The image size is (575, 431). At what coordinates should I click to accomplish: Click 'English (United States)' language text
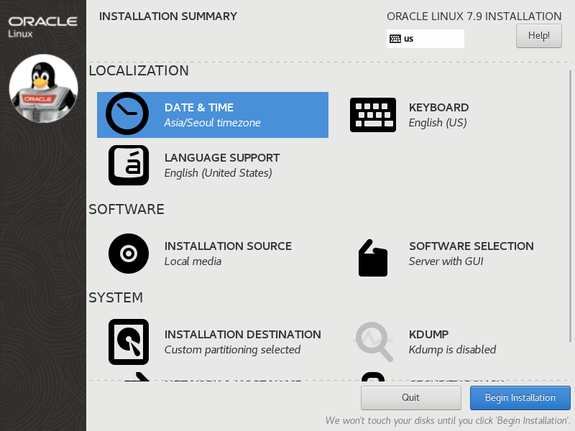tap(218, 173)
